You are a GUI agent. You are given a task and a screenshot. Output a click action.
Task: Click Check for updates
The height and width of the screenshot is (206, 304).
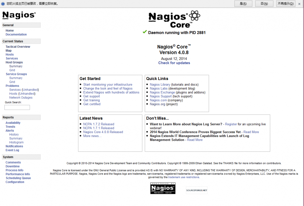click(x=174, y=63)
